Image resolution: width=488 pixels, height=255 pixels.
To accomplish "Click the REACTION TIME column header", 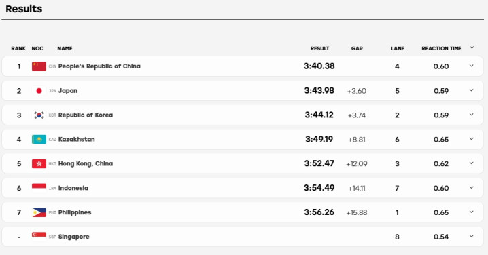I will [x=442, y=48].
